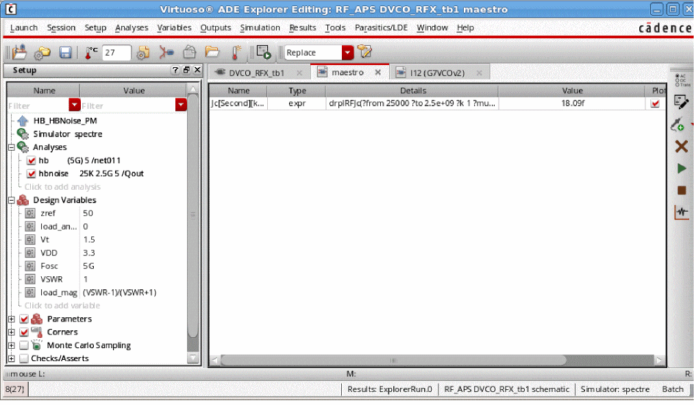Stop simulation with brown square button
Viewport: 694px width, 405px height.
coord(682,191)
